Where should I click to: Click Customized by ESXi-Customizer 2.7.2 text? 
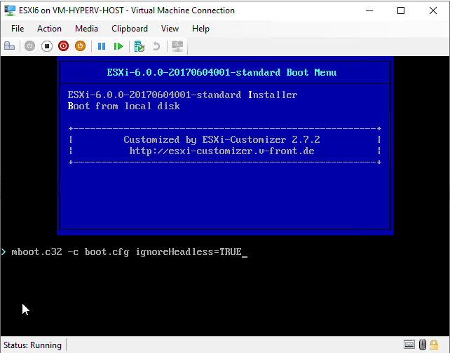[x=221, y=139]
